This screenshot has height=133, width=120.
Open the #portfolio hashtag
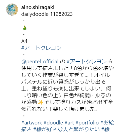point(87,123)
